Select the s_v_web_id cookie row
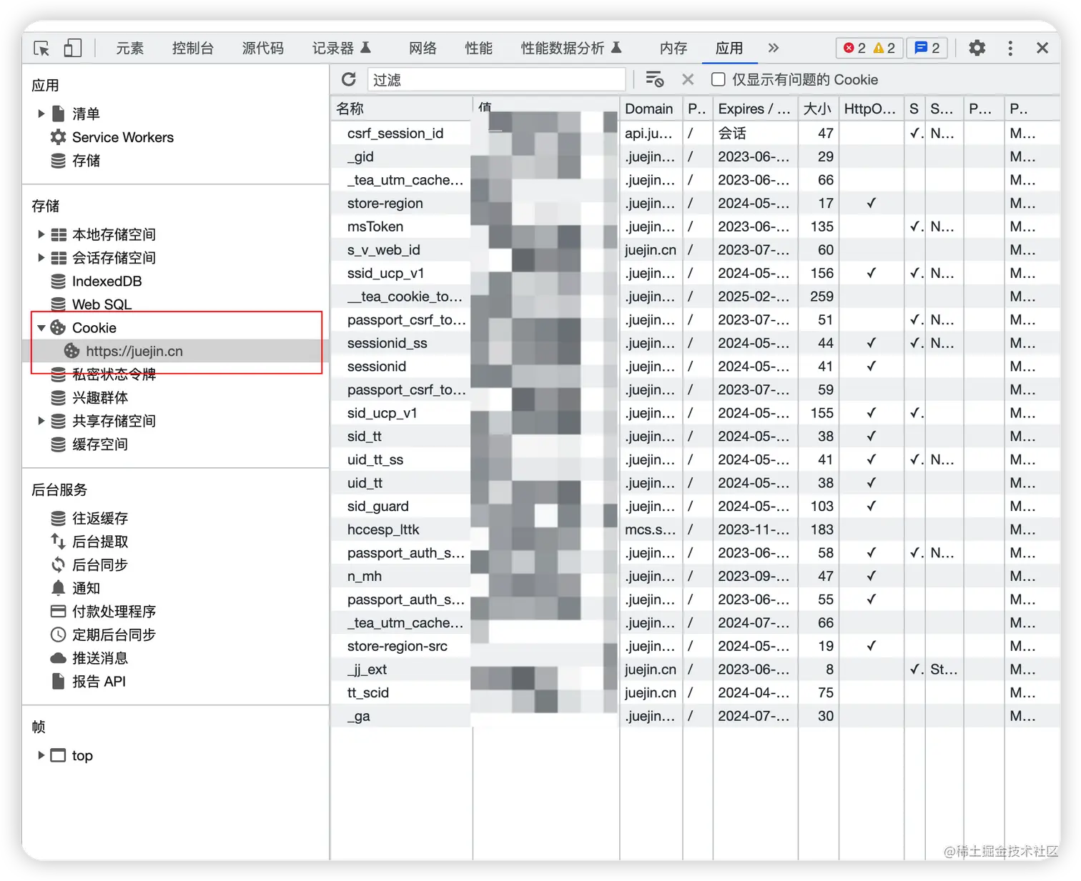This screenshot has width=1081, height=881. coord(695,250)
